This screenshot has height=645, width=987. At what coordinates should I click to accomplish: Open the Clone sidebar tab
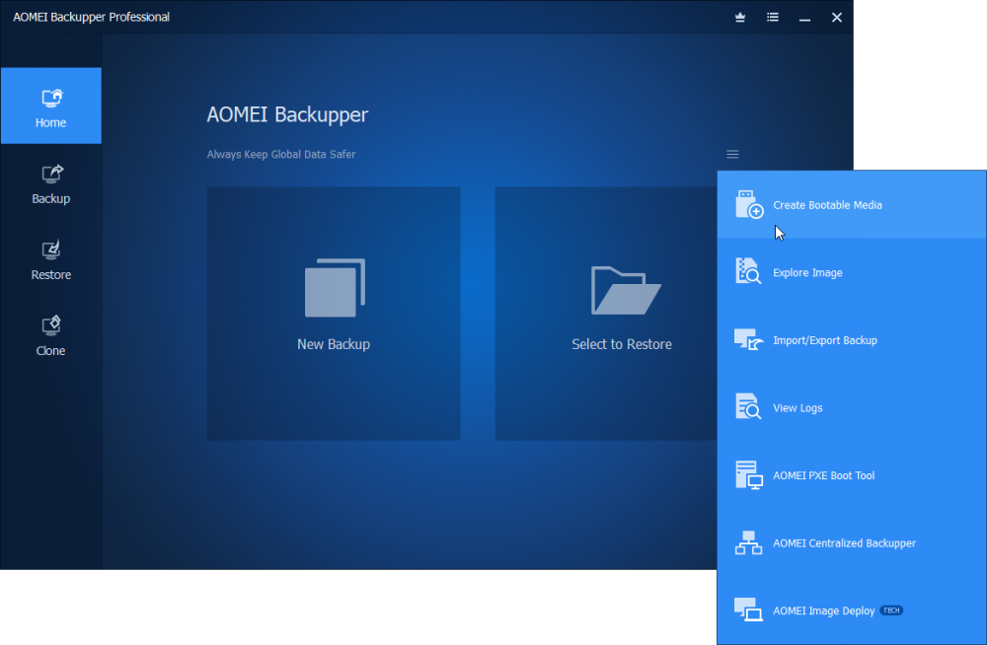click(51, 336)
